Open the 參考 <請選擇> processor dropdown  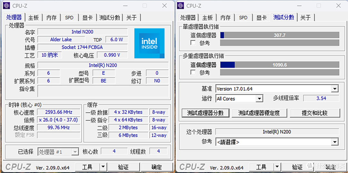click(334, 142)
